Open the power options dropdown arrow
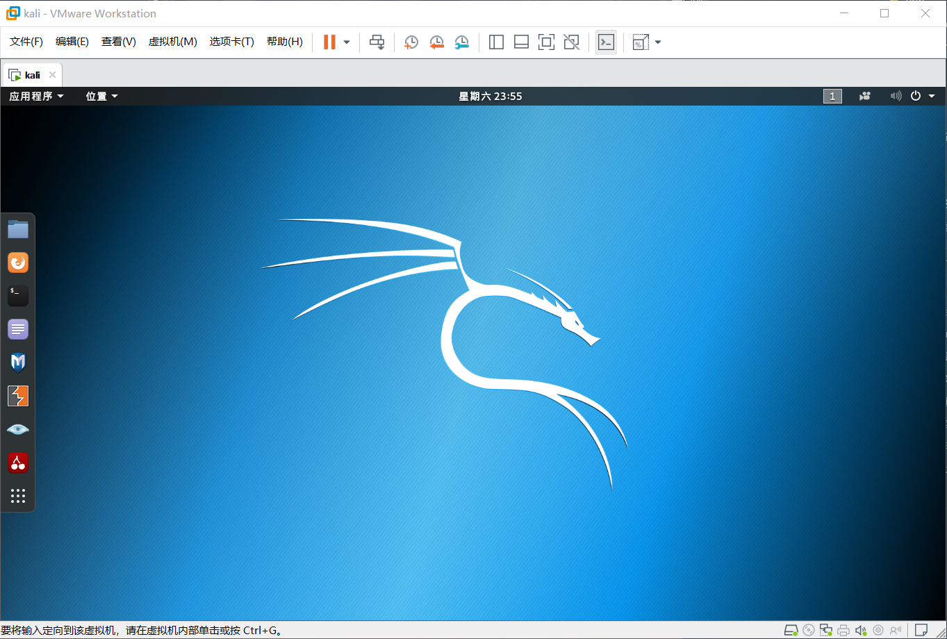 (x=347, y=42)
